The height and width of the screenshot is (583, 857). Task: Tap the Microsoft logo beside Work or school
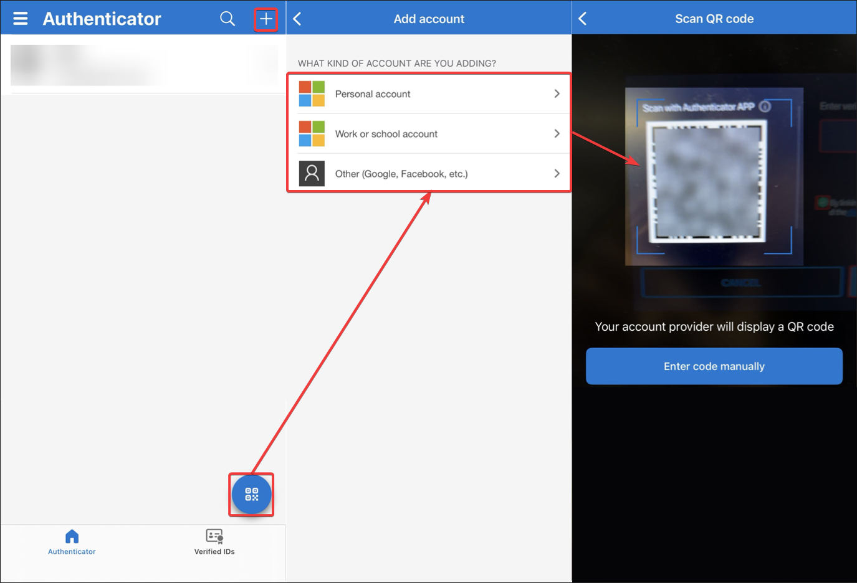pos(312,134)
